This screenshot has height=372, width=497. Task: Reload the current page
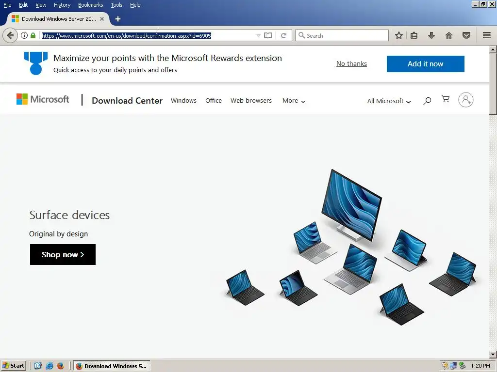click(283, 35)
